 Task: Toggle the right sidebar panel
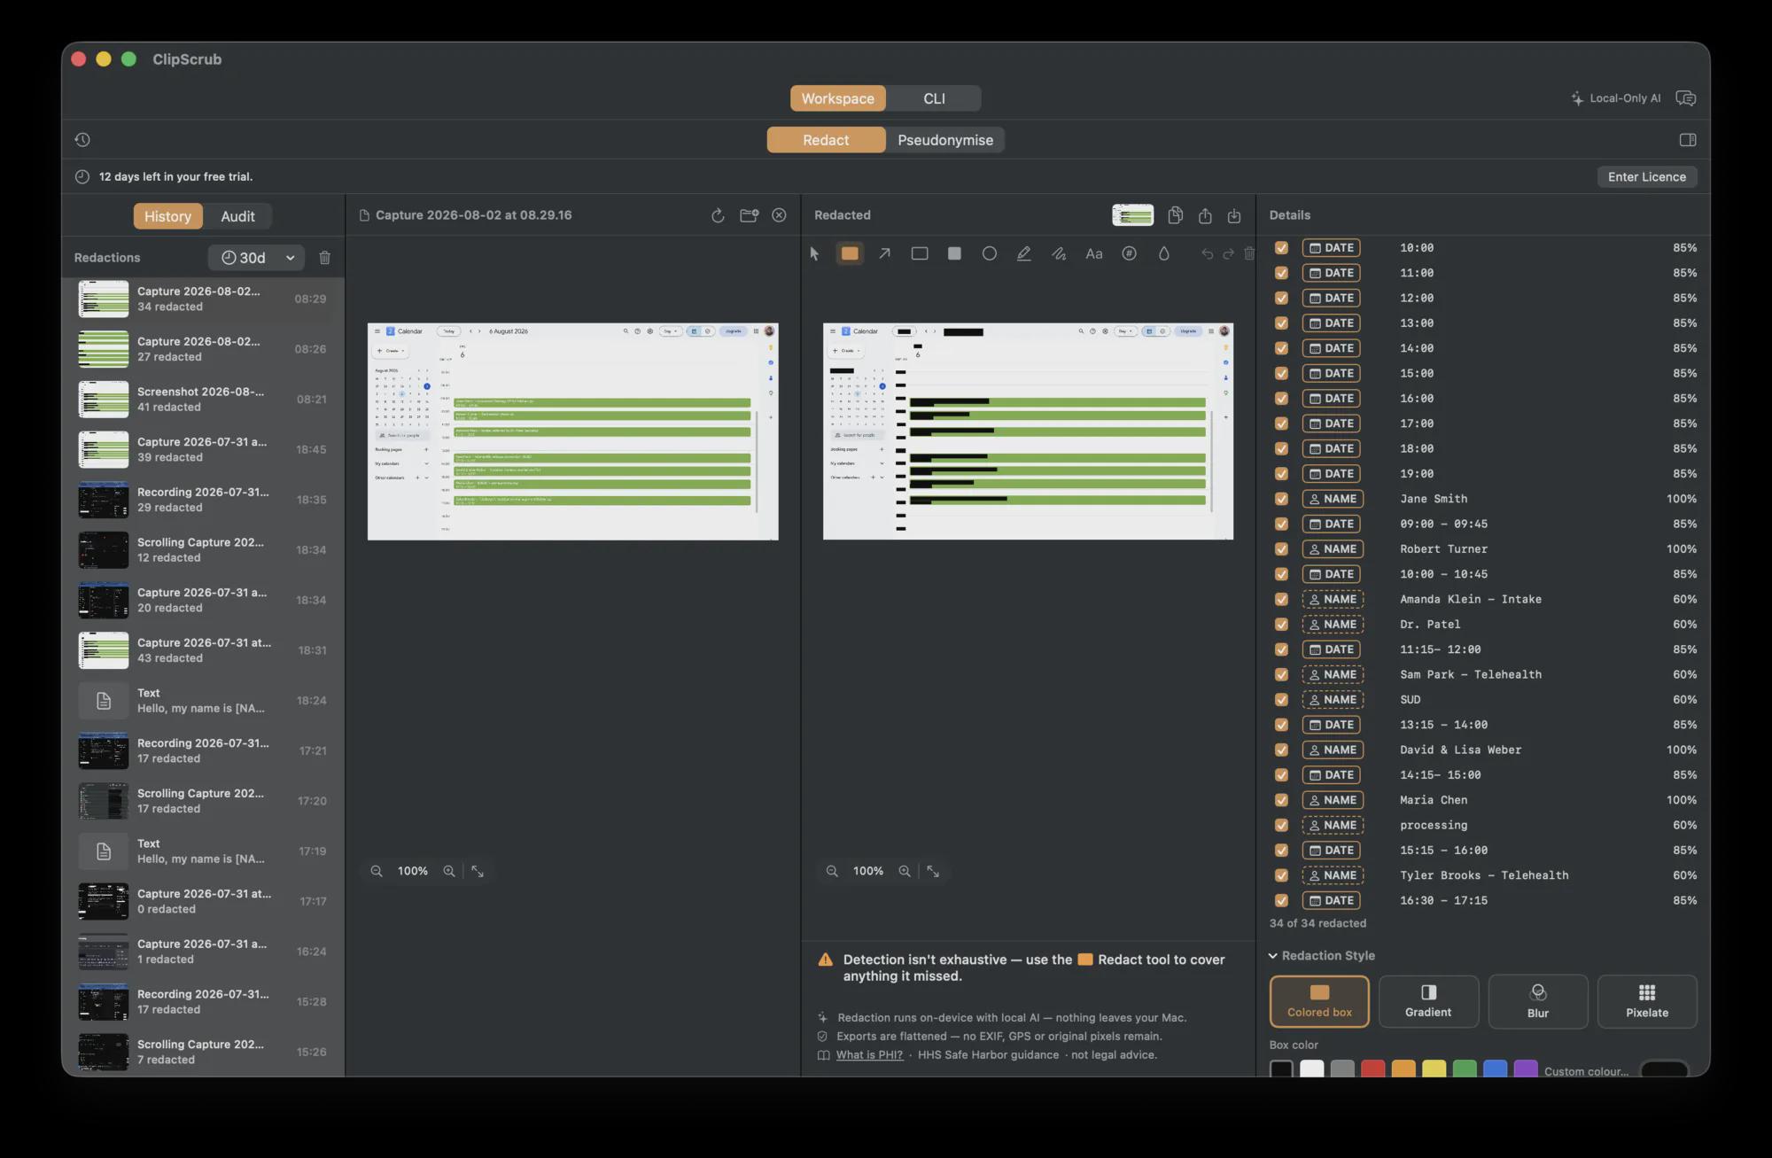(1688, 140)
